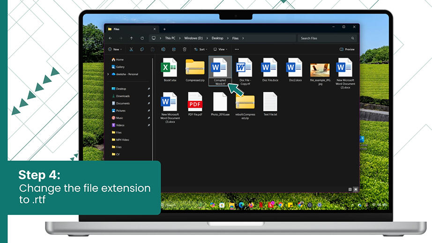Select the Compressed.zip archive
The height and width of the screenshot is (243, 432).
coord(195,70)
